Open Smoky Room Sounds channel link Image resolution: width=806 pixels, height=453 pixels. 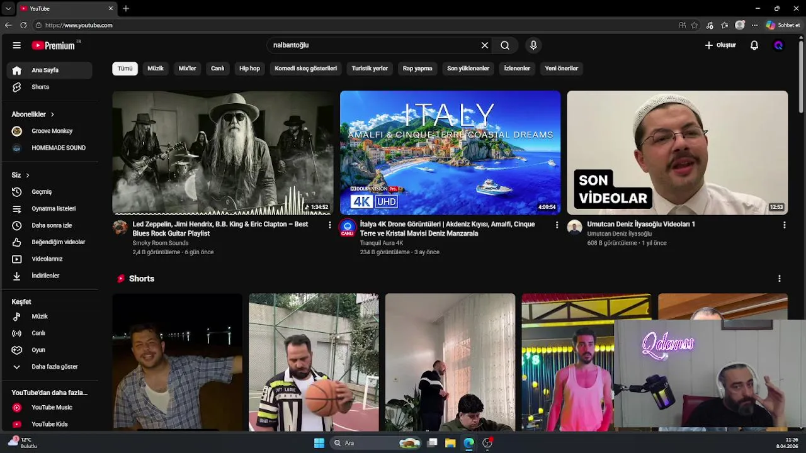click(161, 243)
